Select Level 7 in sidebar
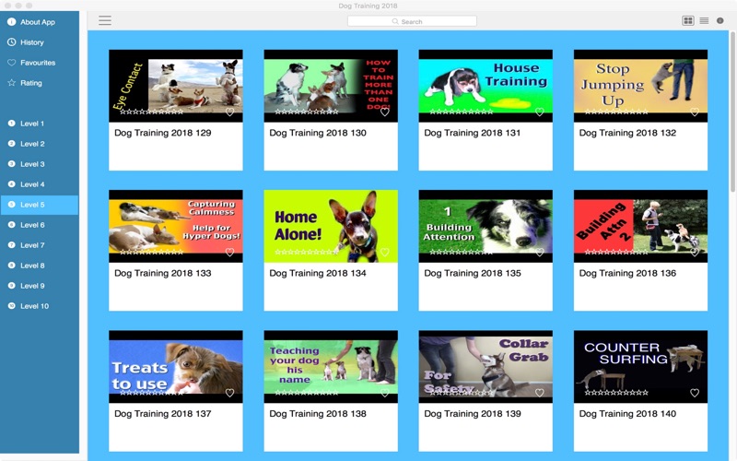 39,245
